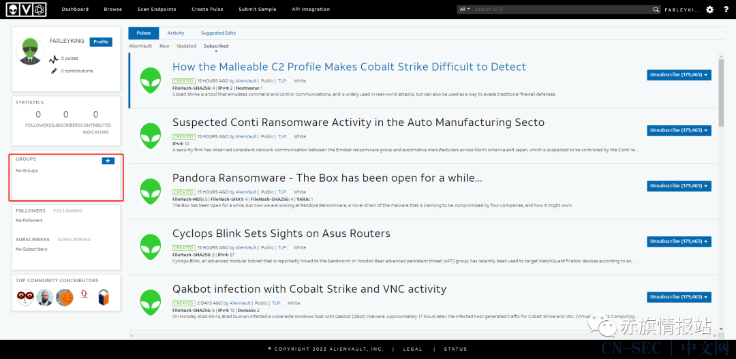Click FARLEYKING username in top bar
The height and width of the screenshot is (359, 736).
pyautogui.click(x=682, y=10)
